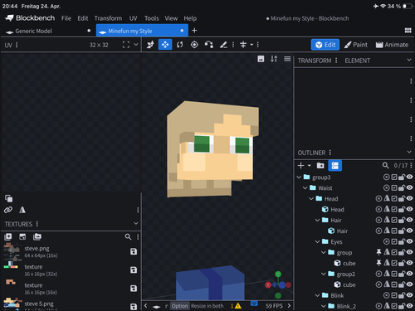Image resolution: width=415 pixels, height=311 pixels.
Task: Click the UV fullscreen frame icon
Action: click(x=126, y=45)
